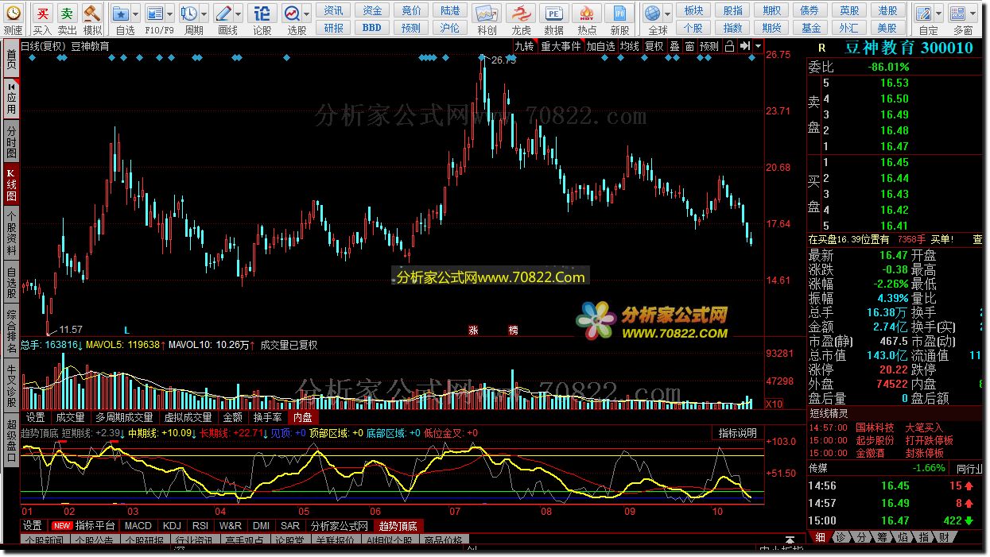Launch 模拟 gavel simulation trading

(x=92, y=14)
